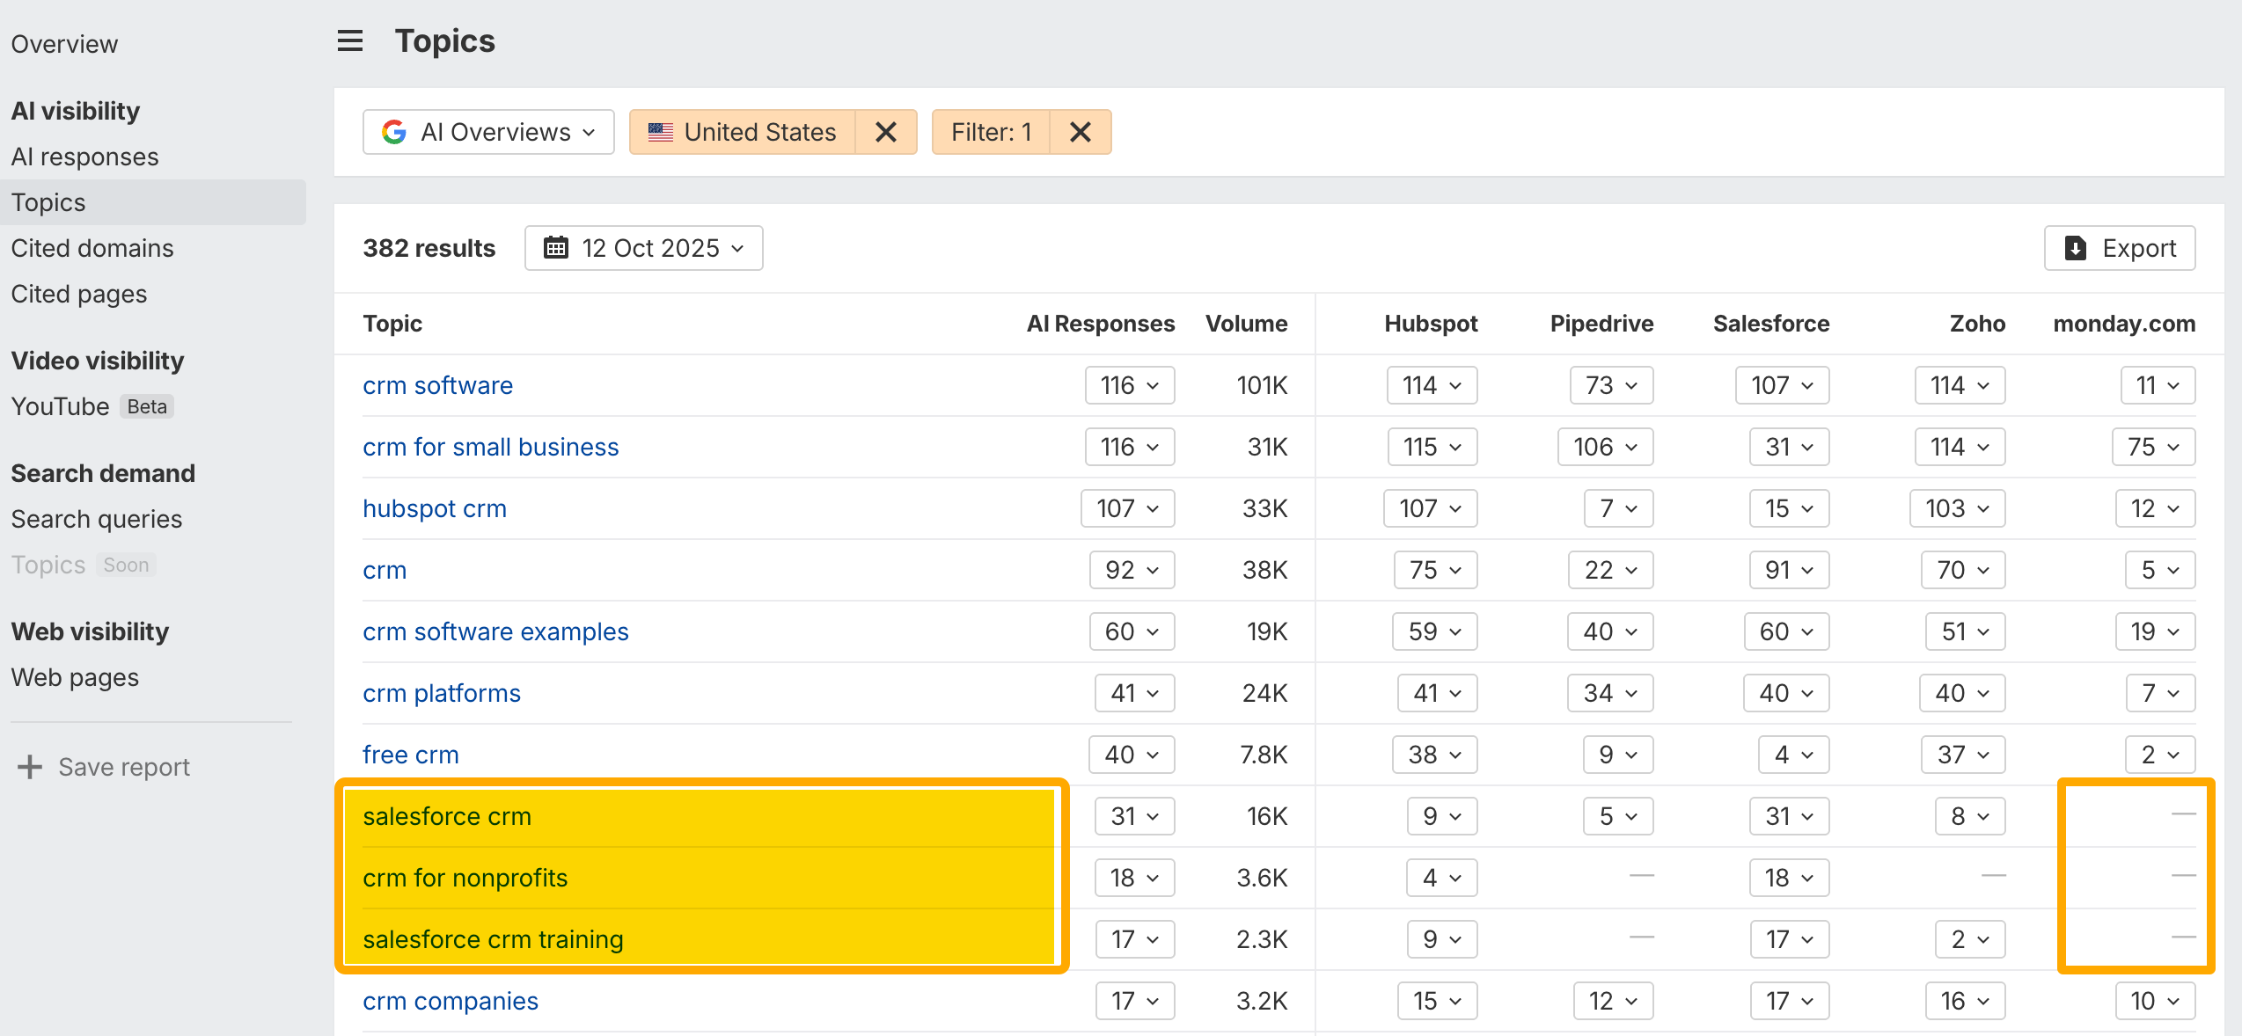Expand AI Responses 116 for crm software
The height and width of the screenshot is (1036, 2242).
click(1130, 385)
